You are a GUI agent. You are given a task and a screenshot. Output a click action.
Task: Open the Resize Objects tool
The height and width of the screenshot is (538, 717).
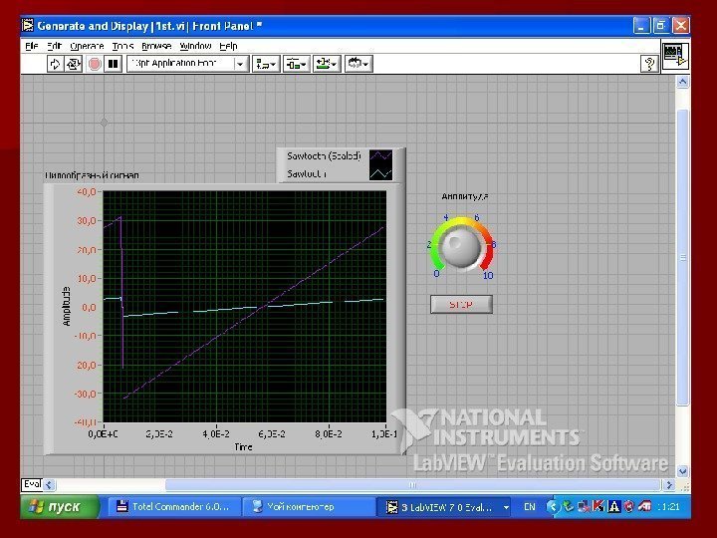click(327, 64)
